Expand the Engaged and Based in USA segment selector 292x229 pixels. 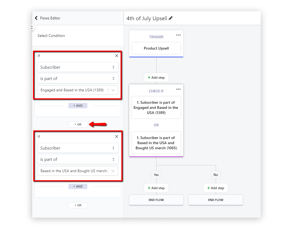[x=113, y=90]
